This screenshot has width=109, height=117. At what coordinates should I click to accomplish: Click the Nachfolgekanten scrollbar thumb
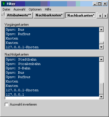[x=101, y=88]
